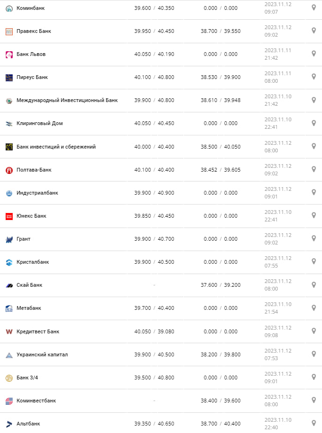Show map location for Скай Банк

coord(314,284)
